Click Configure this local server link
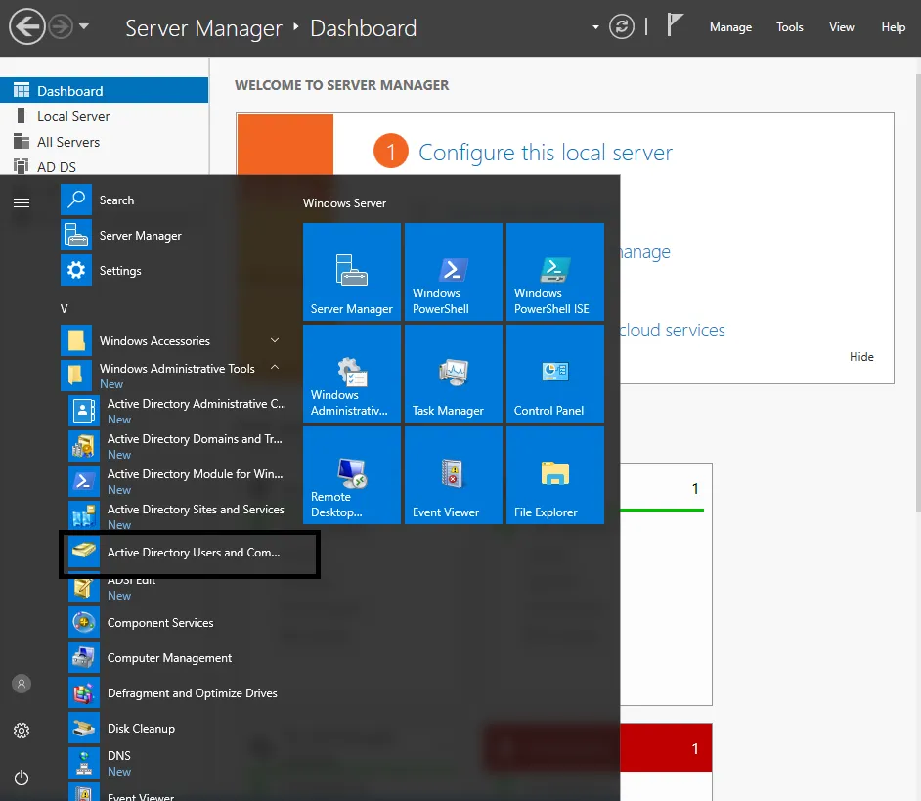The height and width of the screenshot is (801, 921). coord(546,153)
